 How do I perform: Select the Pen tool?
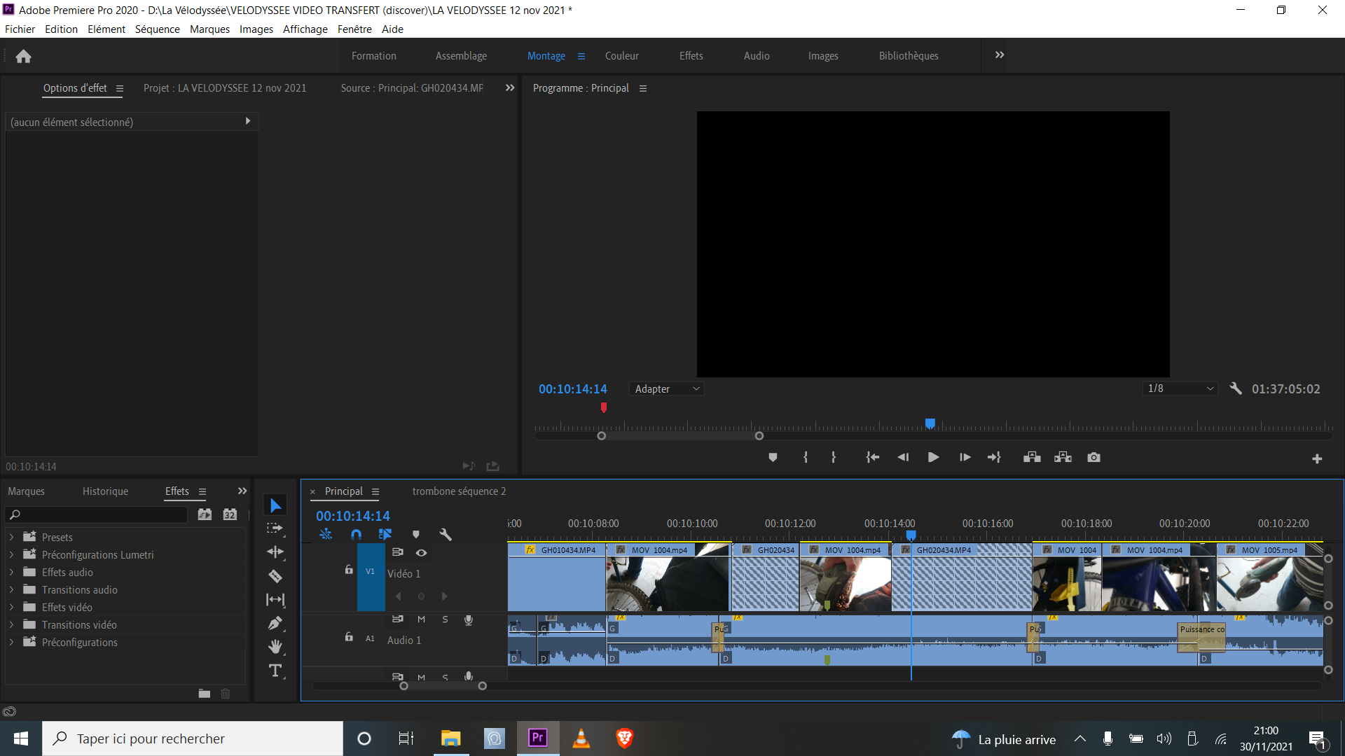(x=275, y=623)
